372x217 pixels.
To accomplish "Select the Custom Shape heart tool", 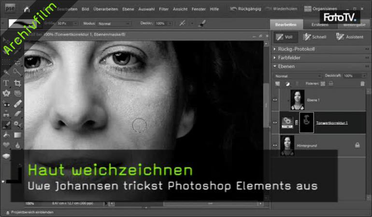I will (6, 145).
